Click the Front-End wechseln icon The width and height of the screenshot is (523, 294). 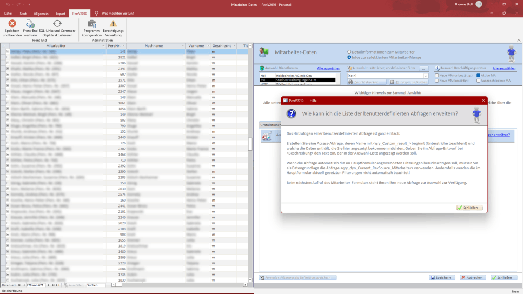30,24
